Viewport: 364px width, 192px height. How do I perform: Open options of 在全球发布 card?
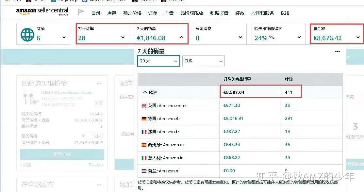pyautogui.click(x=99, y=185)
